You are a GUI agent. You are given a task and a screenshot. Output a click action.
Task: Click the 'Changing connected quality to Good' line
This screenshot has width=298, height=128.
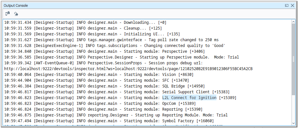pyautogui.click(x=114, y=46)
